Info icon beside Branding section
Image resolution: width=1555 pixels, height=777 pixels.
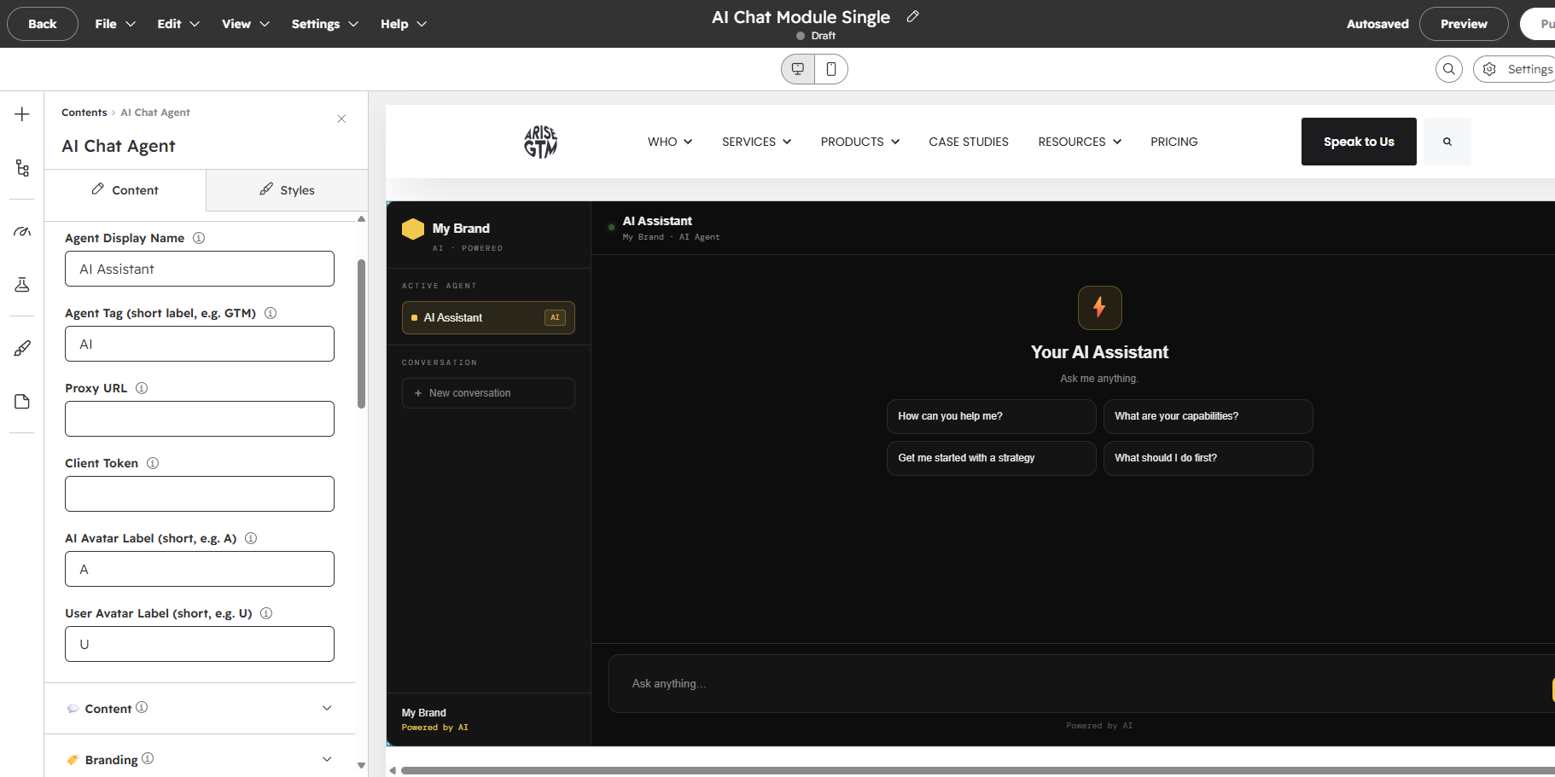tap(148, 758)
